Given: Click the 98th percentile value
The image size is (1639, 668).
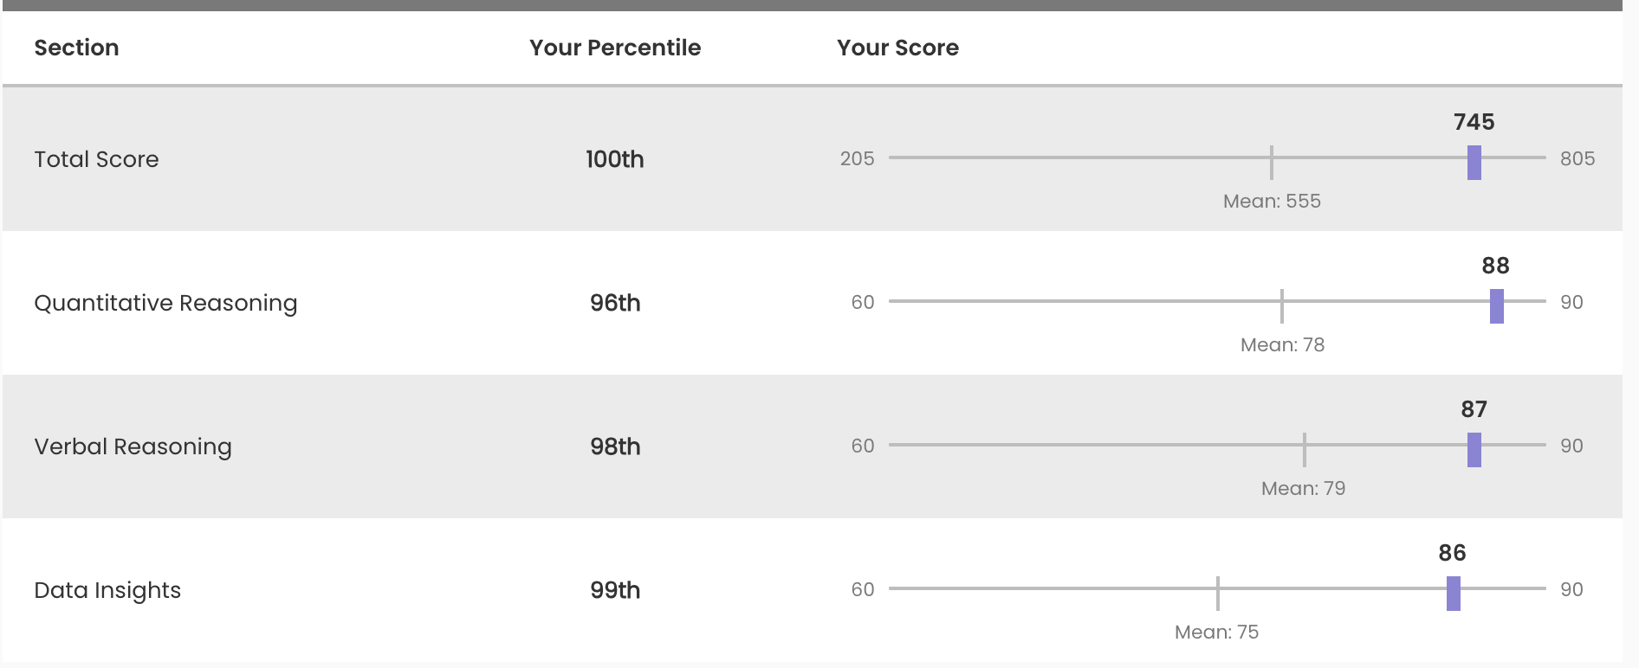Looking at the screenshot, I should 615,446.
